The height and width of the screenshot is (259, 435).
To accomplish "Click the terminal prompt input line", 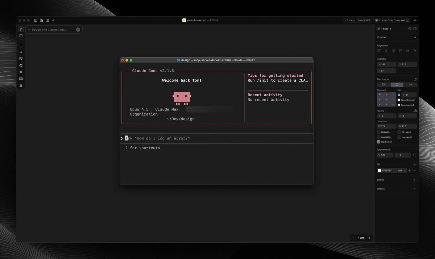I will [216, 138].
